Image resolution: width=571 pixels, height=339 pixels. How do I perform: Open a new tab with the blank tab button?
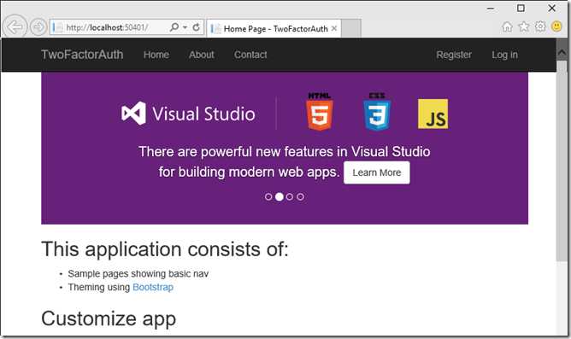tap(351, 28)
